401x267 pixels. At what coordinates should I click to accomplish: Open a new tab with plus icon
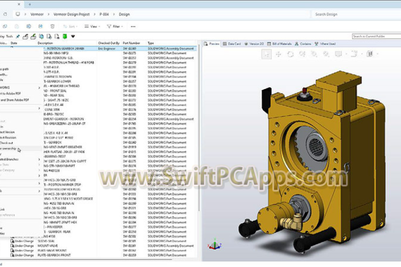pos(30,4)
